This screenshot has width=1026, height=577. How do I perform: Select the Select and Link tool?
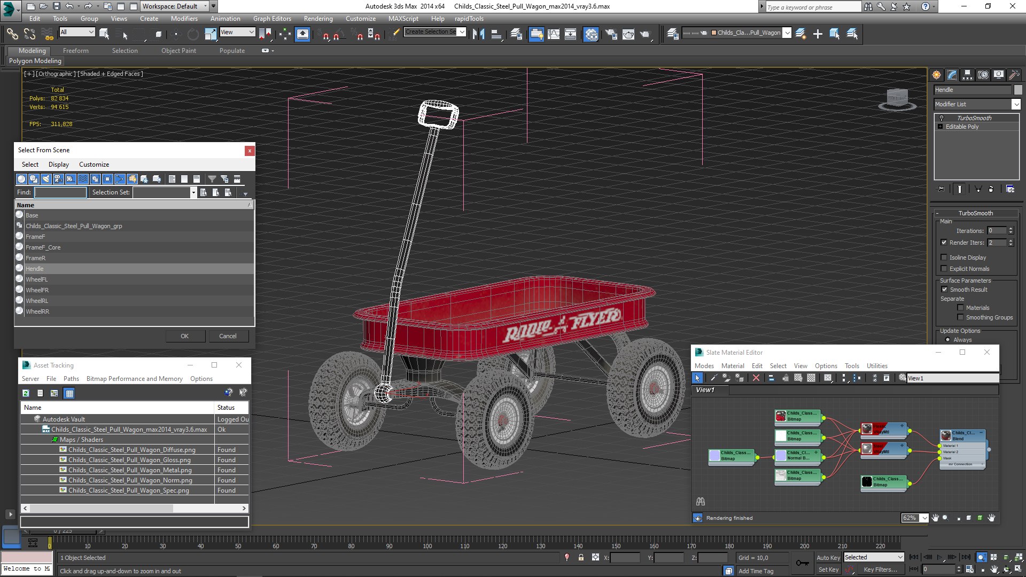(12, 34)
